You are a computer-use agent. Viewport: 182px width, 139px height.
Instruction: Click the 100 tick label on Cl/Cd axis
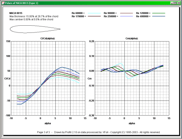point(8,56)
